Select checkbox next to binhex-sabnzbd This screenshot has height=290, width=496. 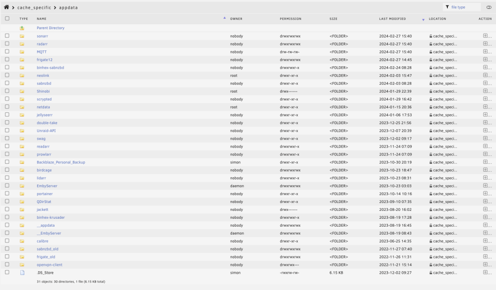[7, 67]
